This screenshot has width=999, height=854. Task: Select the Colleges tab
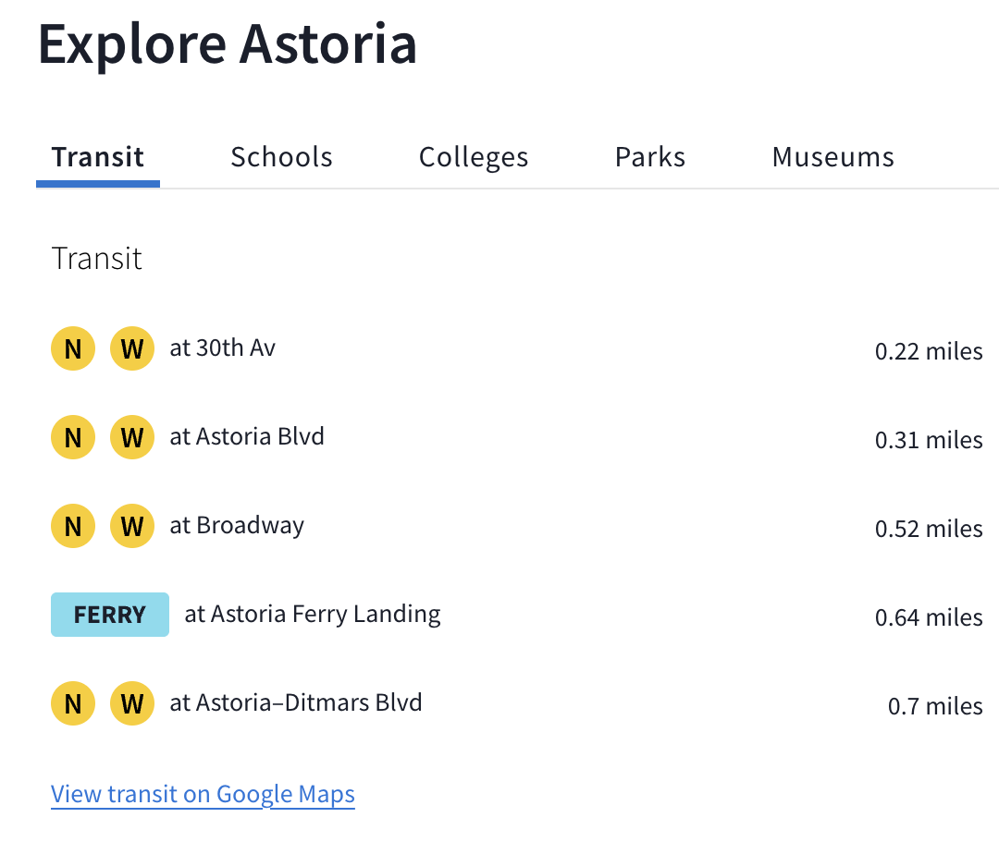(474, 157)
